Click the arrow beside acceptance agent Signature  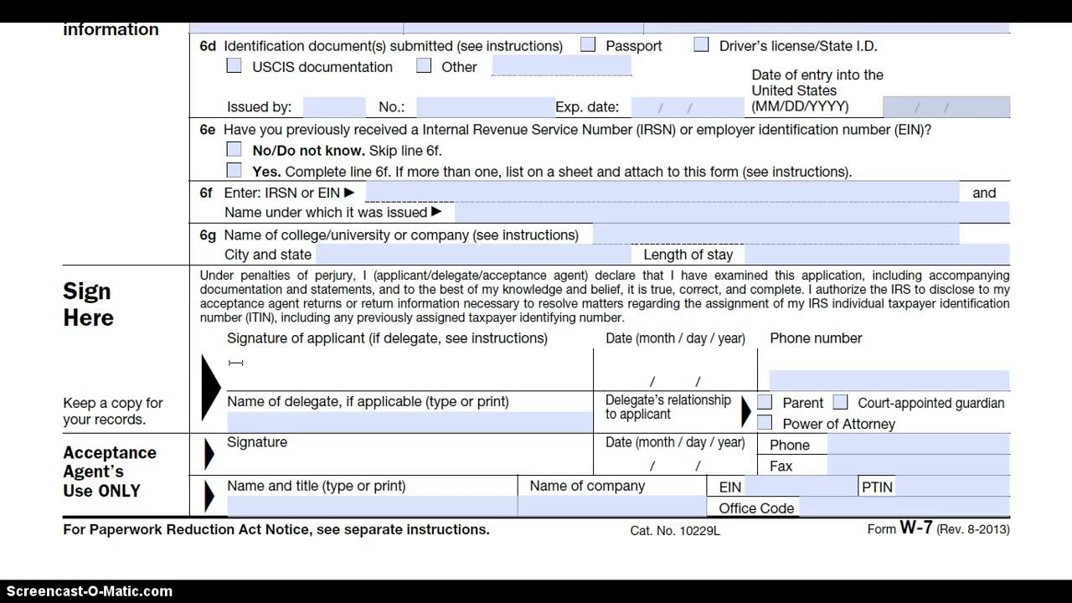(209, 454)
